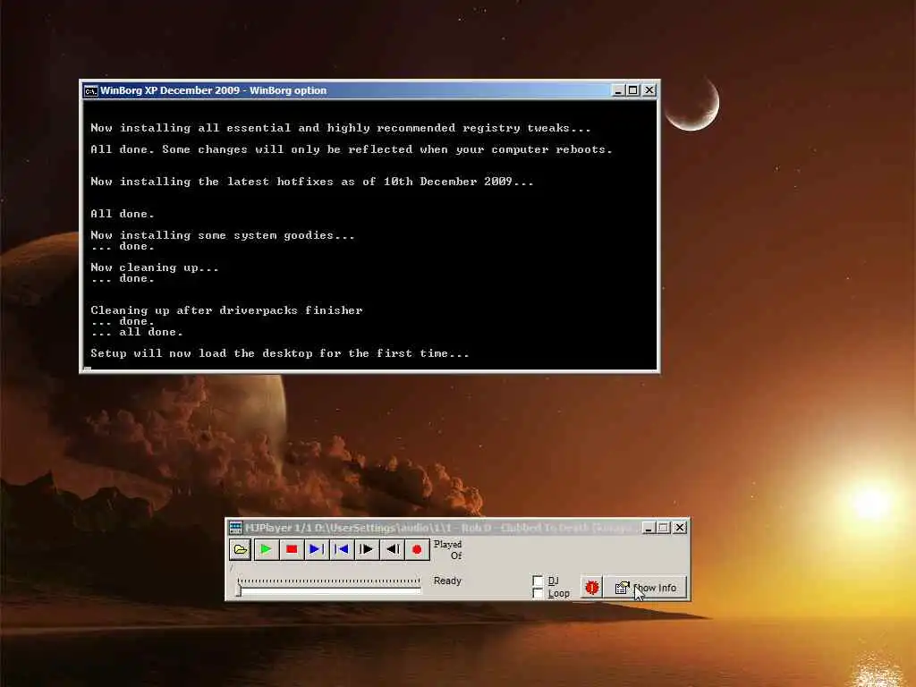Click the '... all done.' console line
Image resolution: width=916 pixels, height=687 pixels.
[x=137, y=332]
